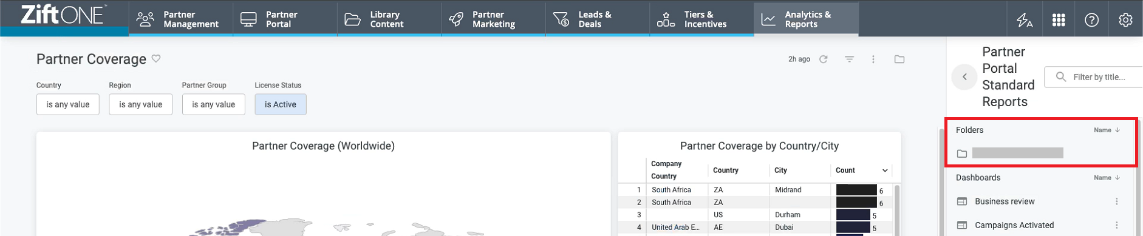Click the count bar for Dubai
Image resolution: width=1143 pixels, height=236 pixels.
(853, 228)
